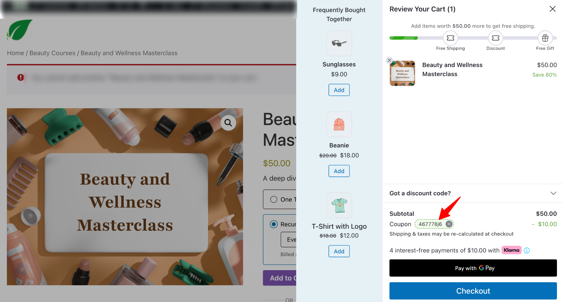Select the One Time purchase radio option
Image resolution: width=563 pixels, height=302 pixels.
pos(274,199)
